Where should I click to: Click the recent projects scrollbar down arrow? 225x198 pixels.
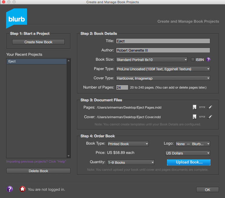[x=69, y=156]
